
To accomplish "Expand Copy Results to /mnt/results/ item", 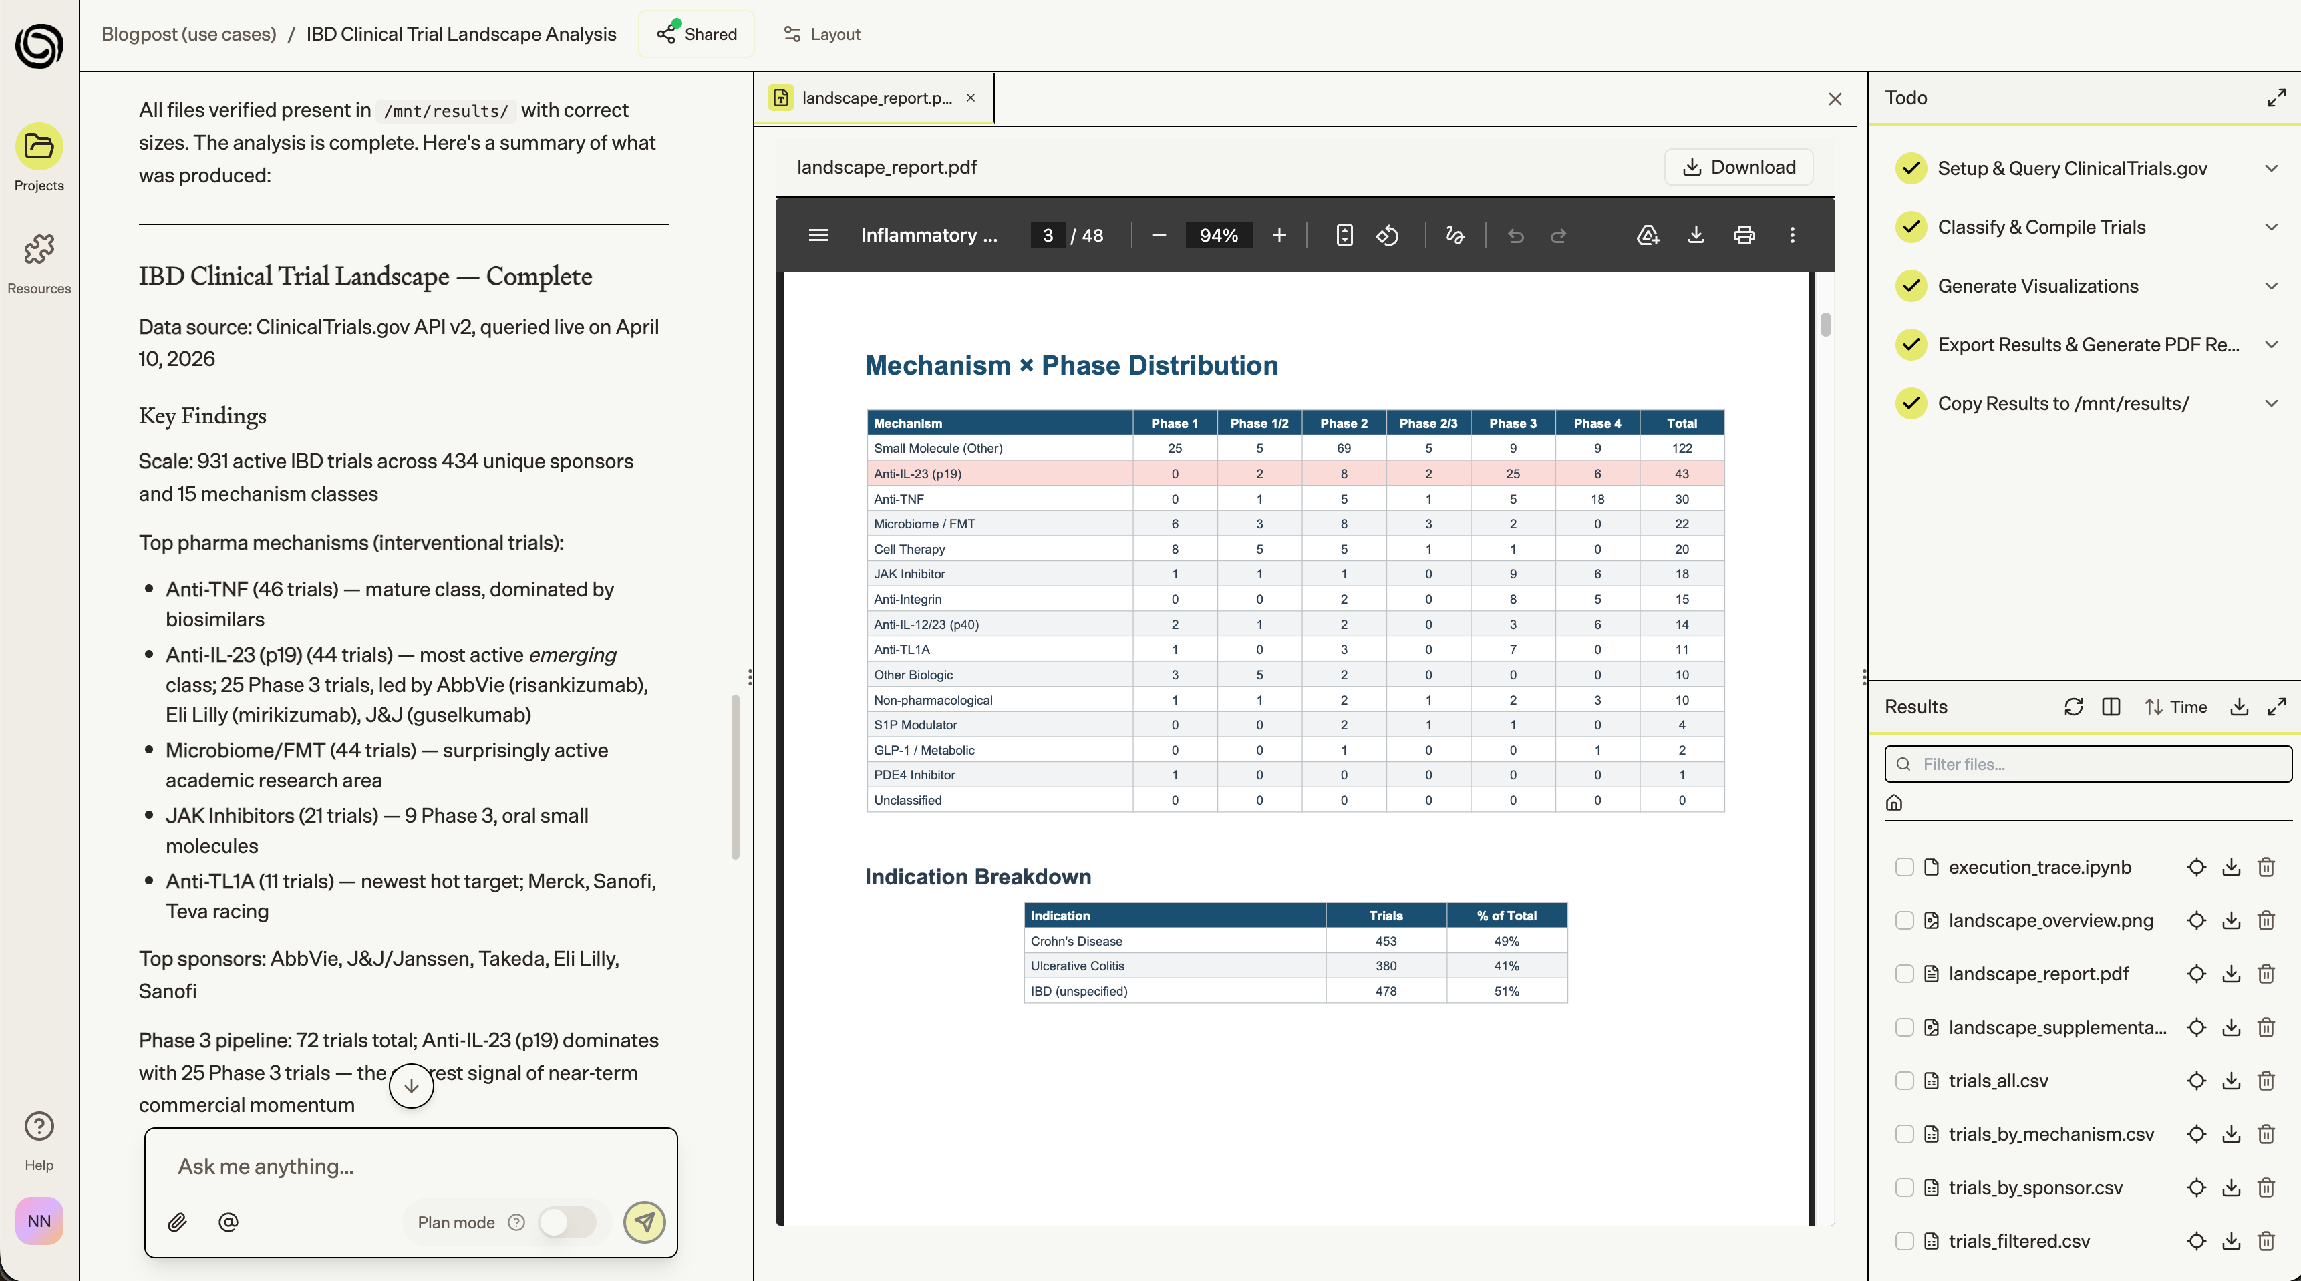I will (2271, 403).
